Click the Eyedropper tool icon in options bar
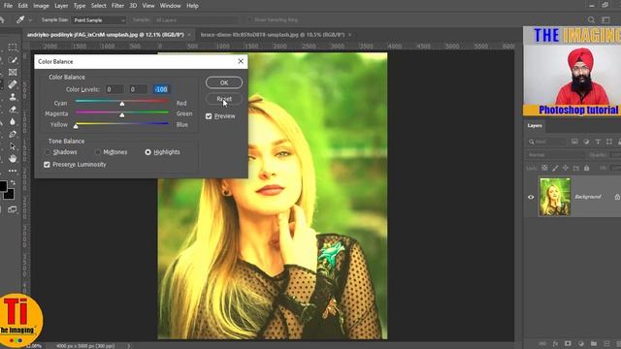The width and height of the screenshot is (621, 349). click(19, 19)
